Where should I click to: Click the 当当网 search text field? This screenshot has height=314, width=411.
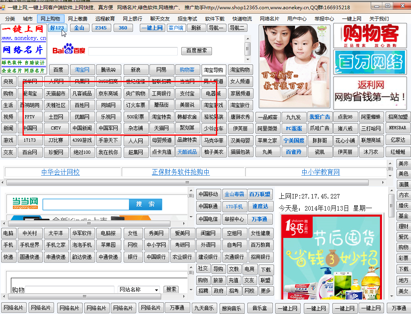pyautogui.click(x=86, y=204)
